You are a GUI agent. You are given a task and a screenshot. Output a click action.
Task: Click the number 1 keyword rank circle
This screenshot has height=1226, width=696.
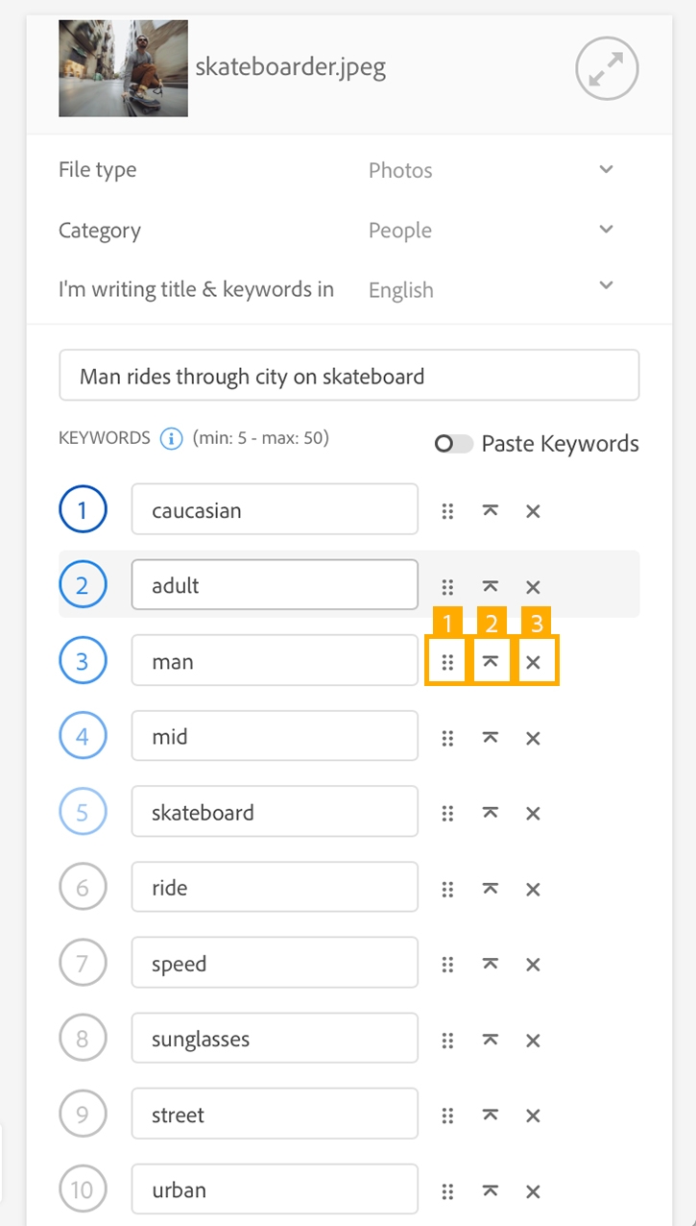click(x=83, y=510)
